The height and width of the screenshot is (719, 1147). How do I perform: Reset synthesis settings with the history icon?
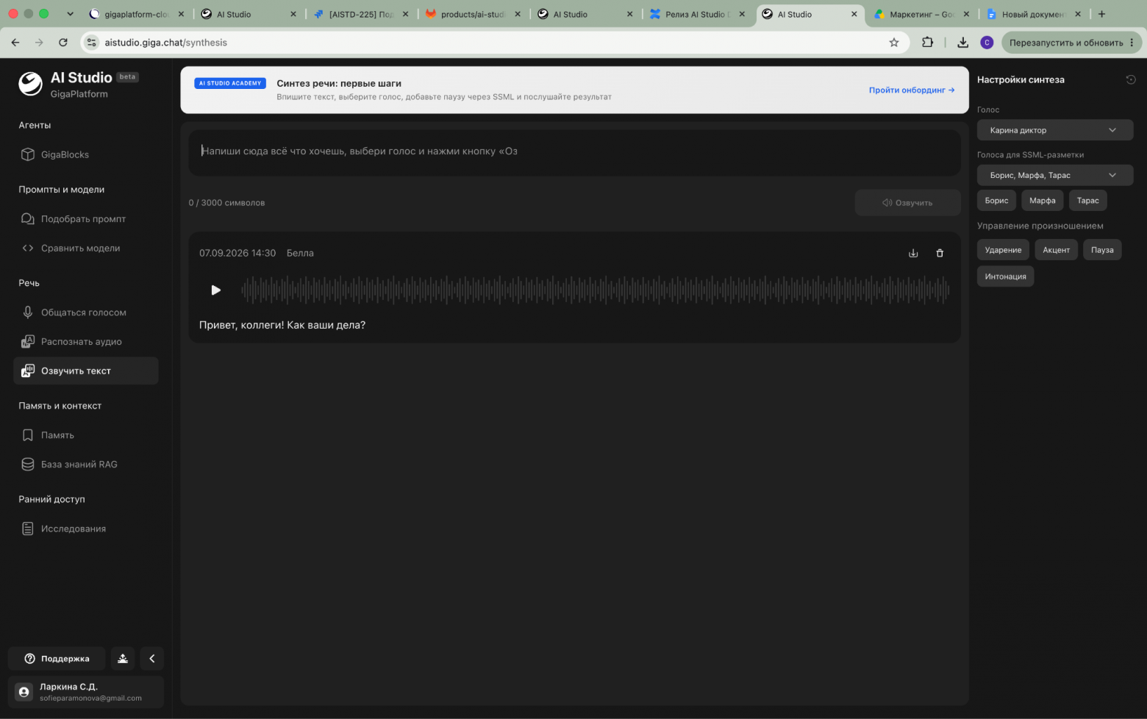[x=1131, y=79]
